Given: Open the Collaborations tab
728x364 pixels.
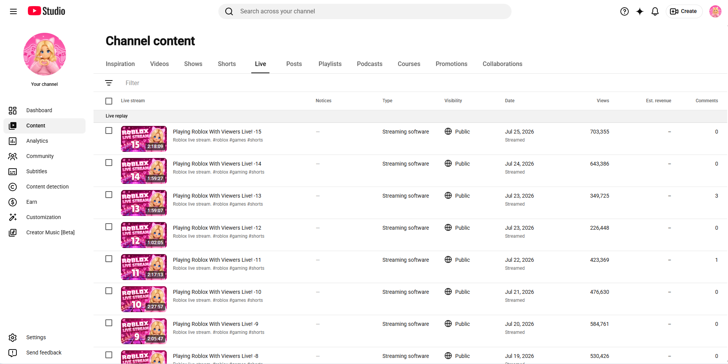Looking at the screenshot, I should 502,64.
